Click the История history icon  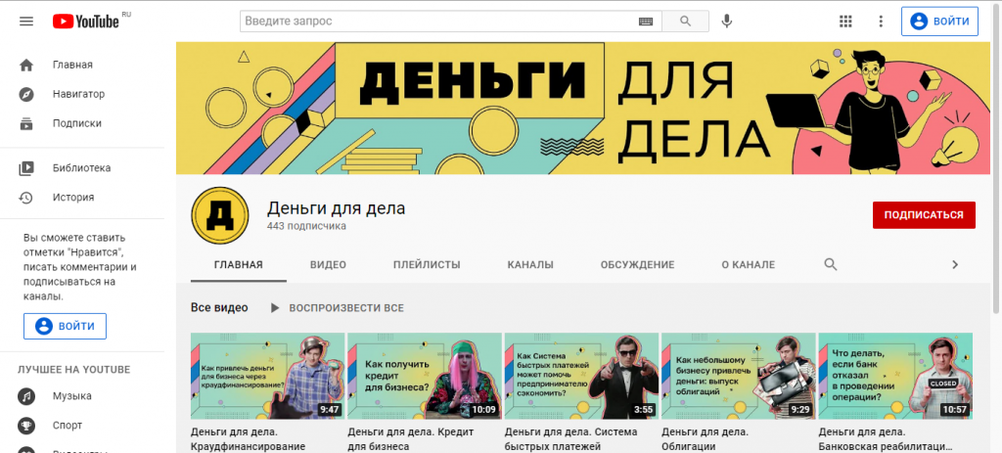(x=26, y=198)
